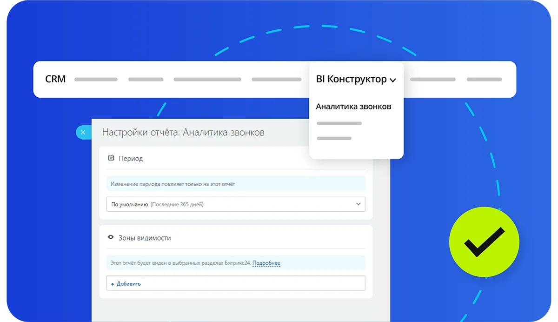This screenshot has width=558, height=322.
Task: Click the Настройки отчёта panel title
Action: pos(183,132)
